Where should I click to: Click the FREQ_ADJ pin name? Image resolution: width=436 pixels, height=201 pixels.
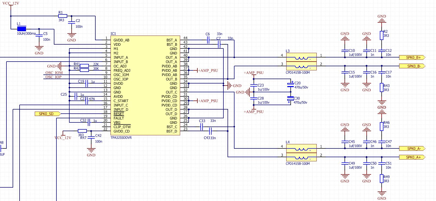(x=122, y=70)
